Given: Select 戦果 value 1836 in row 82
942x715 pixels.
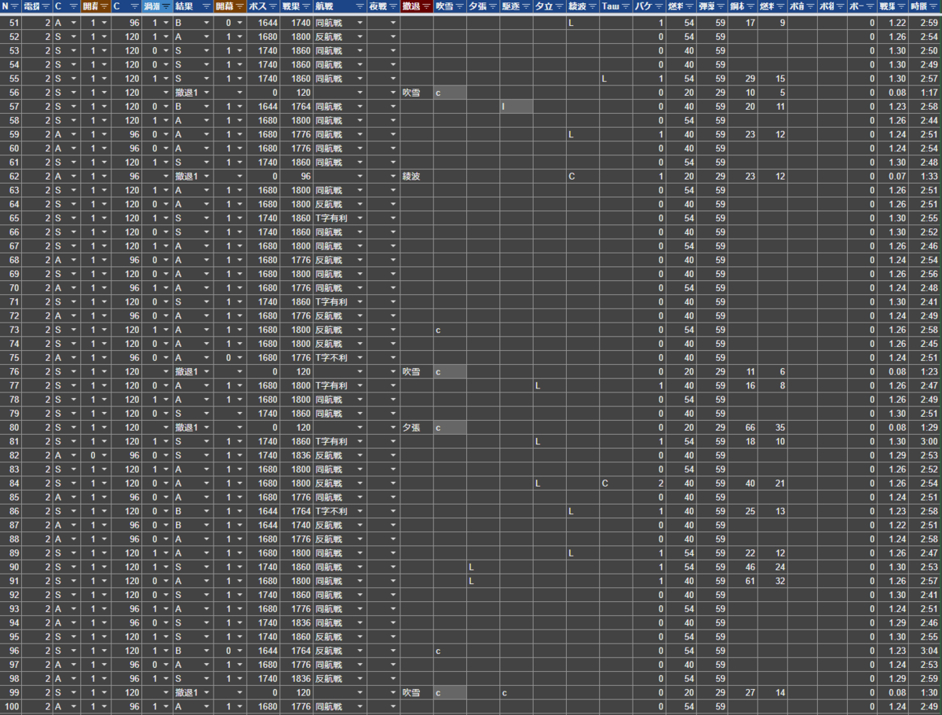Looking at the screenshot, I should [296, 456].
